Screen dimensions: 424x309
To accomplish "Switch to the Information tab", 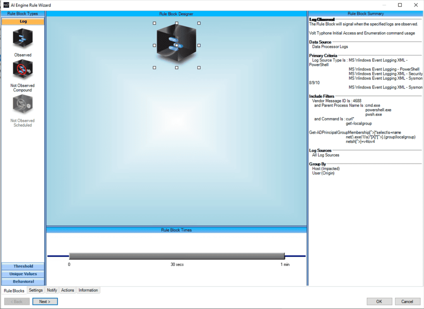I will pyautogui.click(x=88, y=290).
